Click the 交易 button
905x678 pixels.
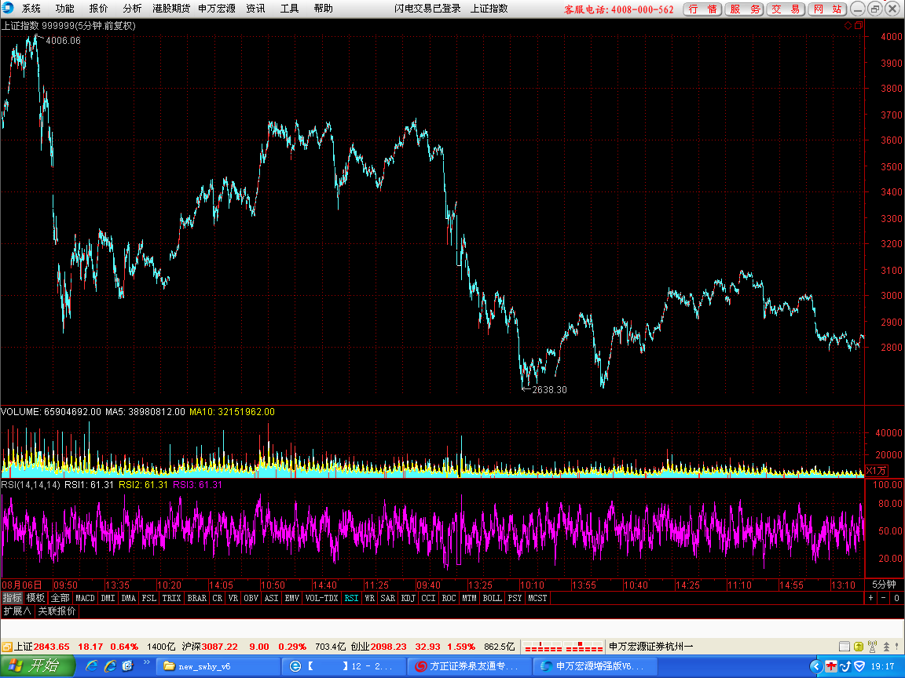[786, 9]
